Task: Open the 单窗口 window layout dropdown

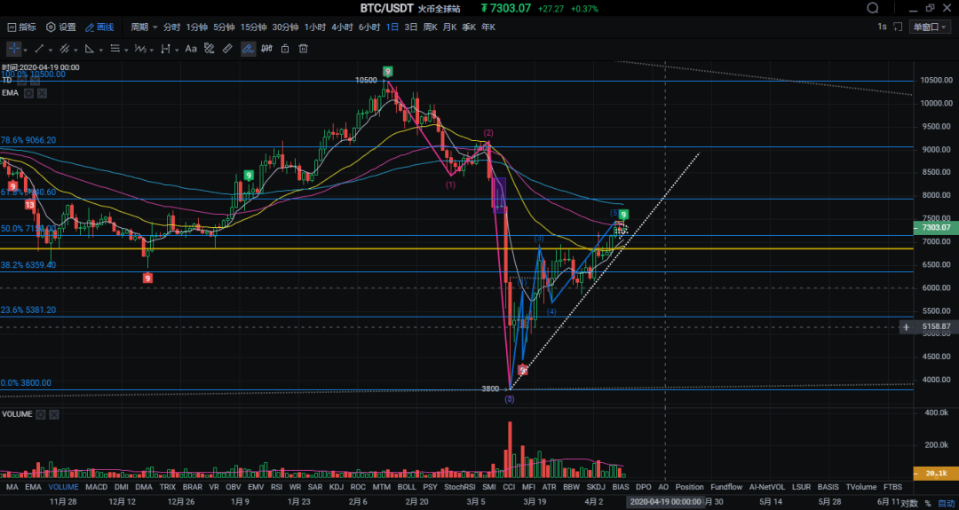Action: 931,27
